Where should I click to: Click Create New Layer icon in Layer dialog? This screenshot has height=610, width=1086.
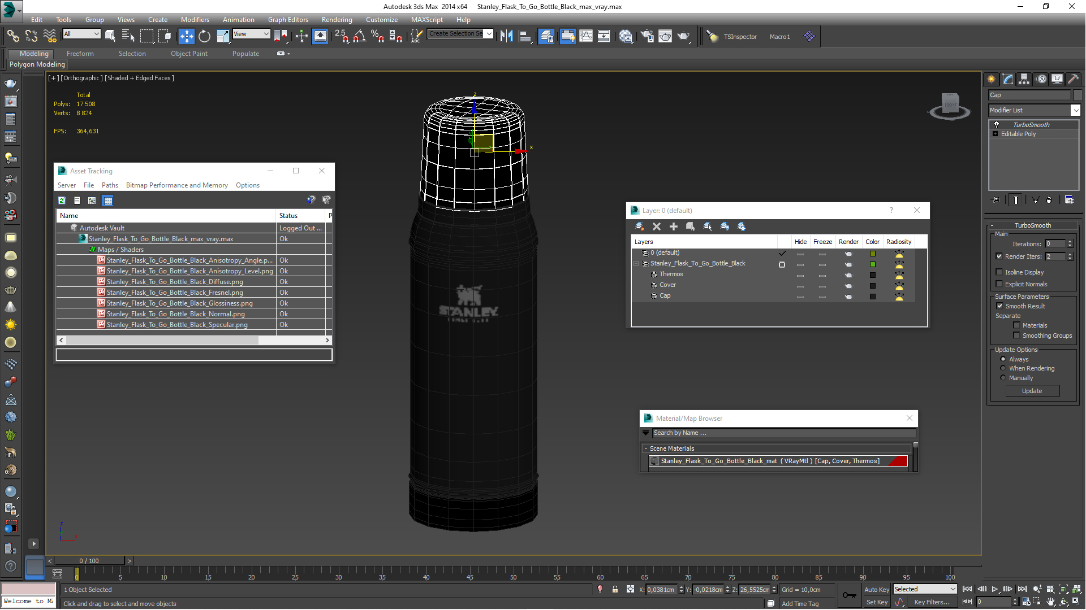tap(640, 226)
